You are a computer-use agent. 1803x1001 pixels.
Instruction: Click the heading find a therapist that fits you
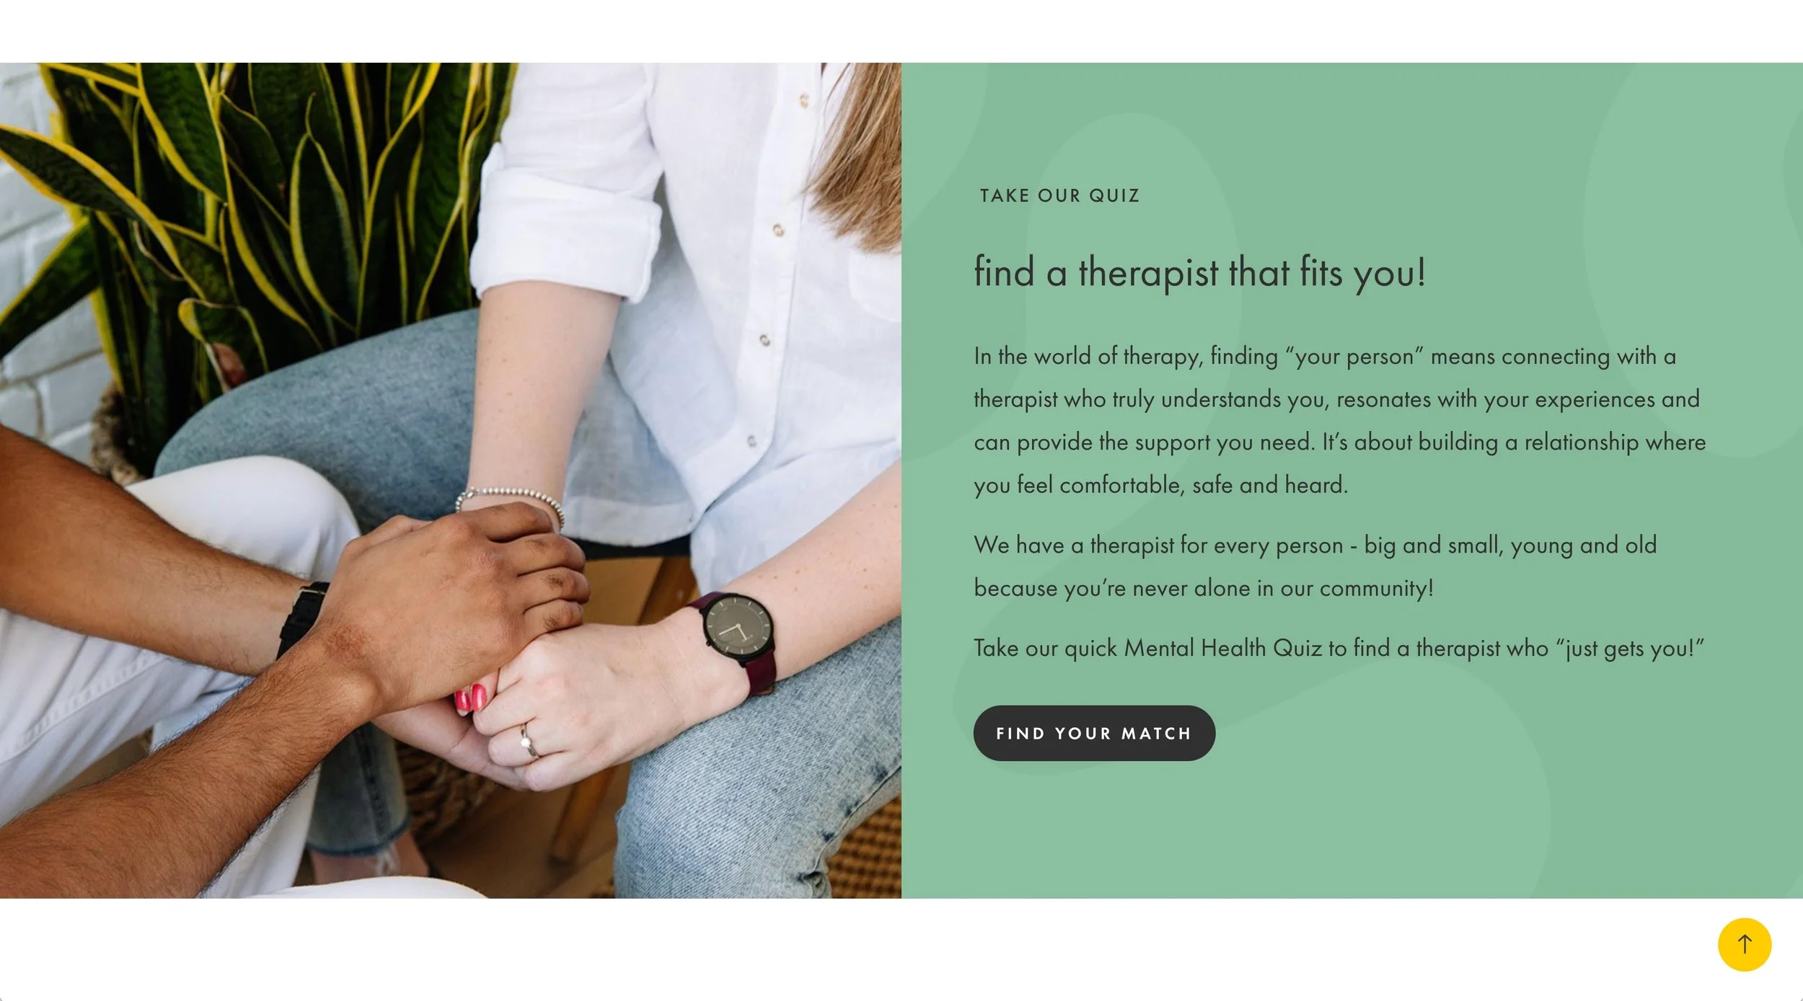tap(1200, 272)
